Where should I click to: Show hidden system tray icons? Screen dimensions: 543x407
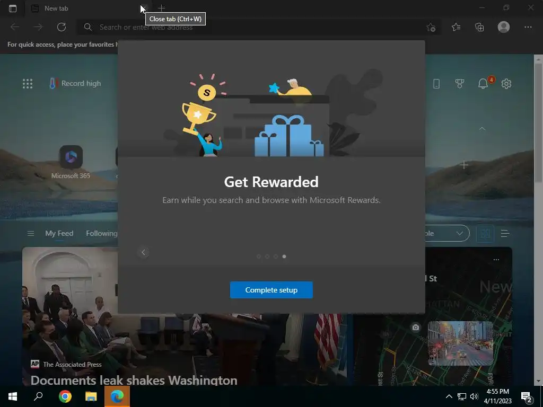(449, 396)
